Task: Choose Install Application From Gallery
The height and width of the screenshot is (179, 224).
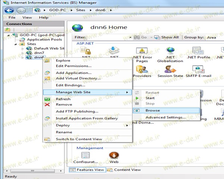Action: pyautogui.click(x=87, y=118)
